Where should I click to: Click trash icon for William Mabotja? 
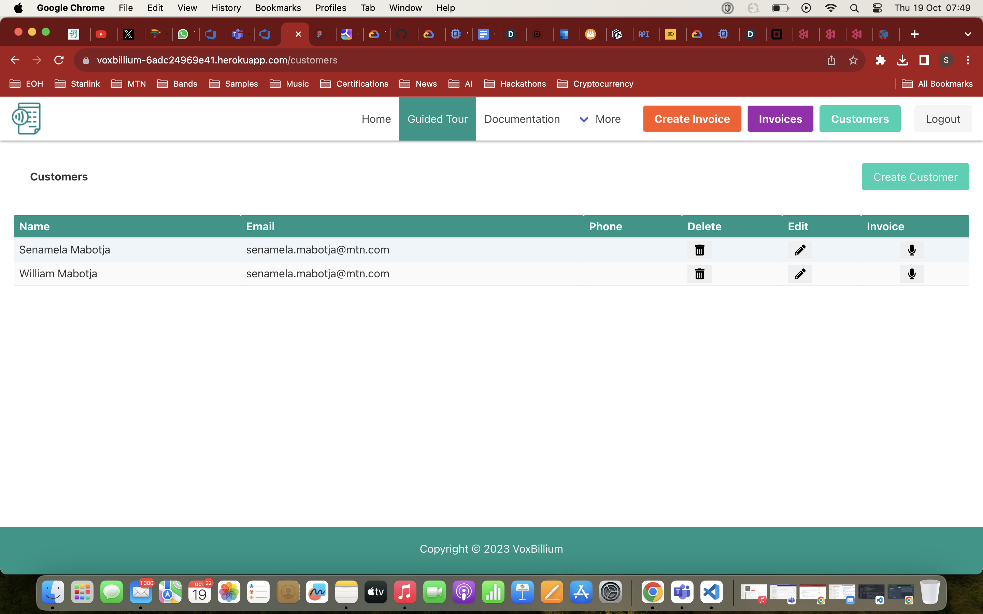tap(699, 274)
